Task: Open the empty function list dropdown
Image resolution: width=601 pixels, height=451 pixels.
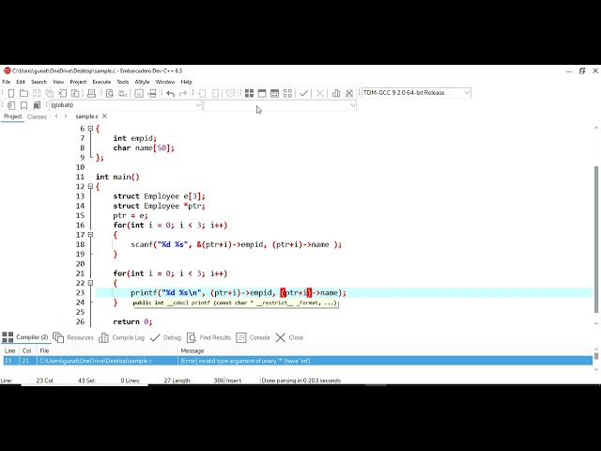Action: point(280,105)
